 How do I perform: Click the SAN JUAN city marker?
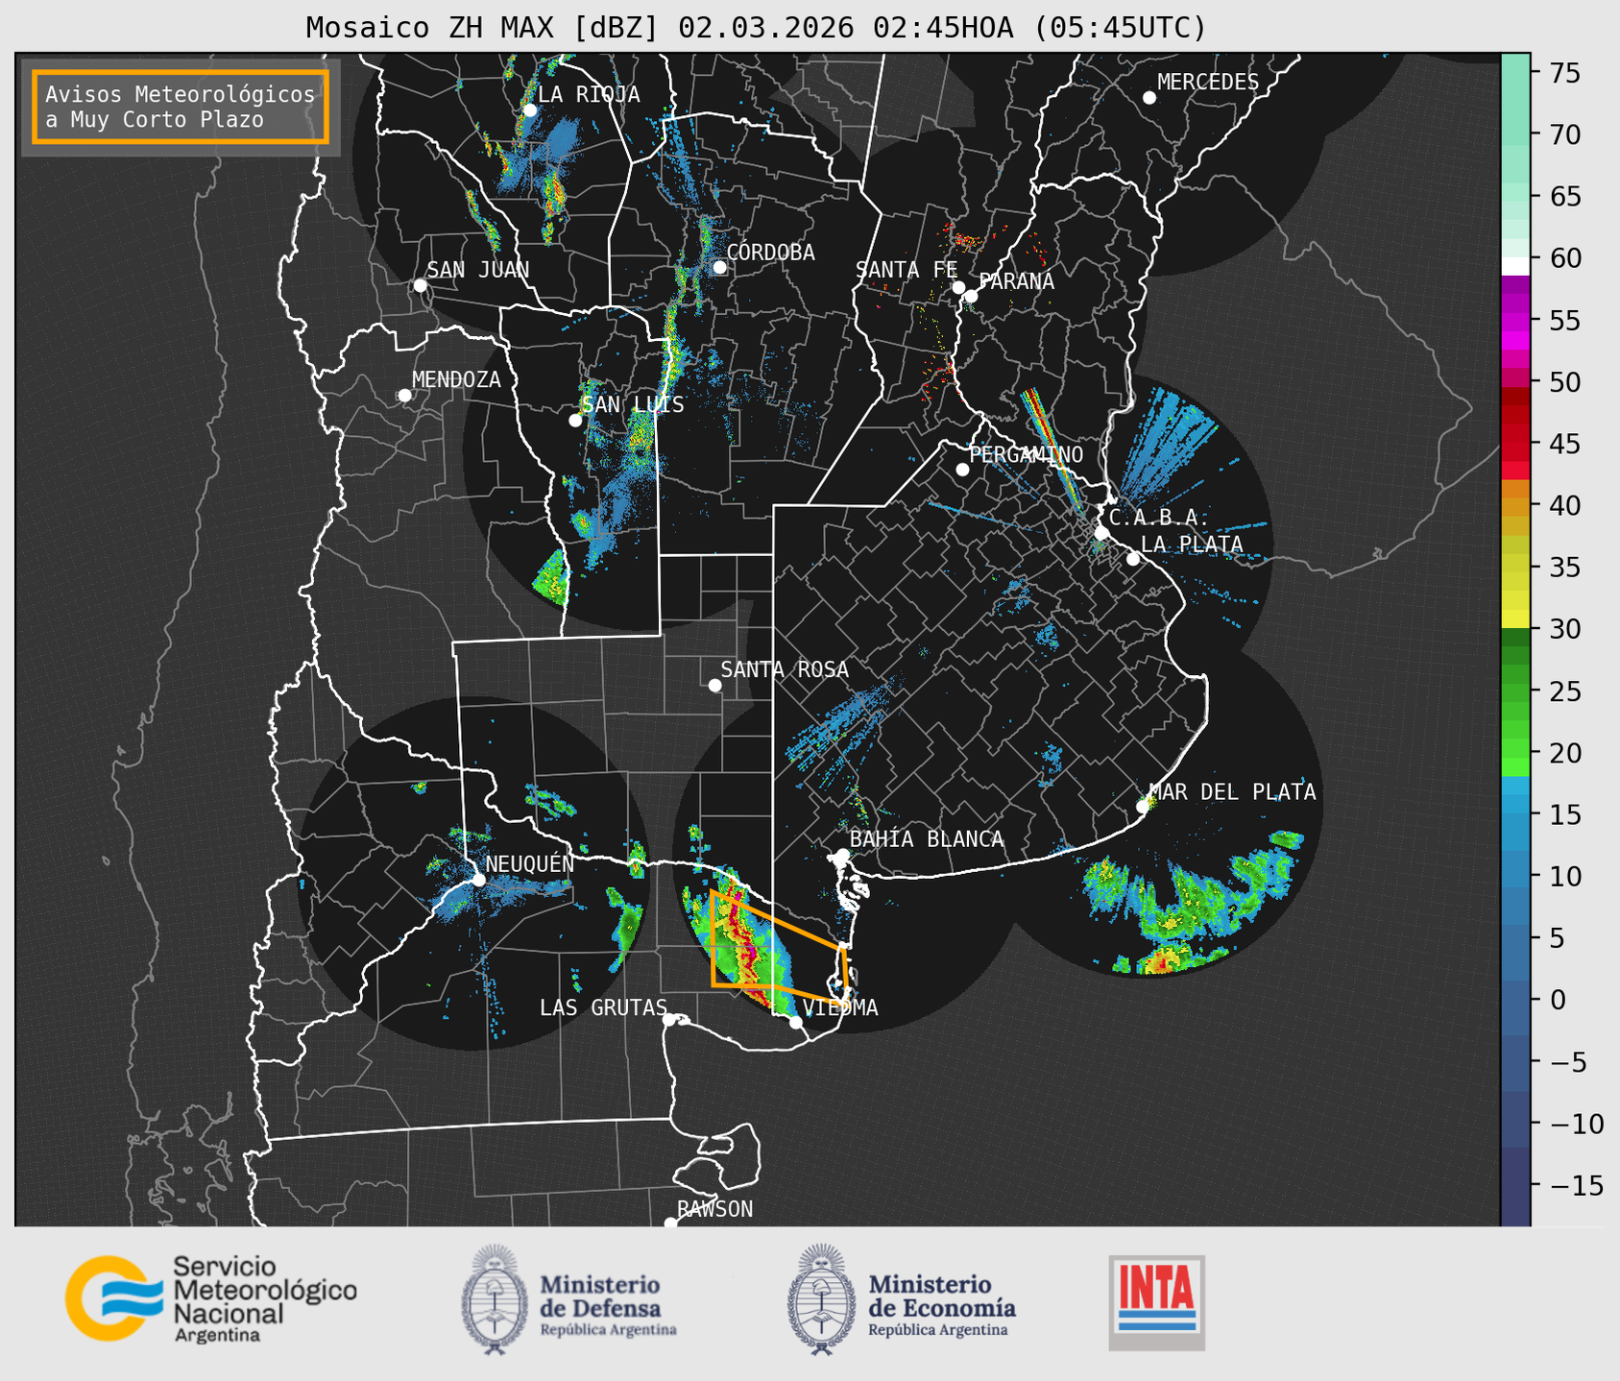420,285
